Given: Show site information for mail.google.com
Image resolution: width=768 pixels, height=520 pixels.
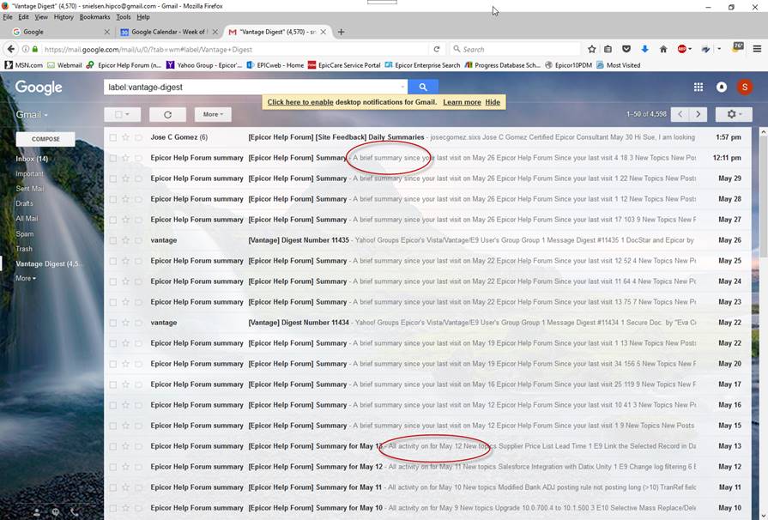Looking at the screenshot, I should (26, 49).
